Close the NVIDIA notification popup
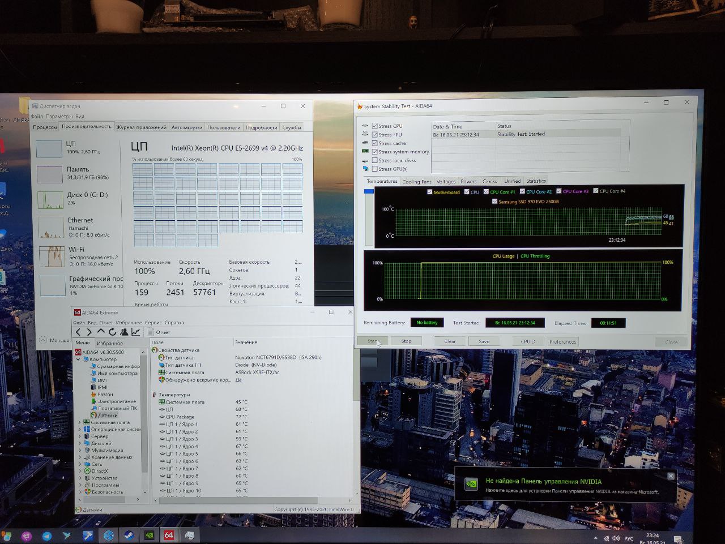Image resolution: width=725 pixels, height=544 pixels. pyautogui.click(x=671, y=476)
